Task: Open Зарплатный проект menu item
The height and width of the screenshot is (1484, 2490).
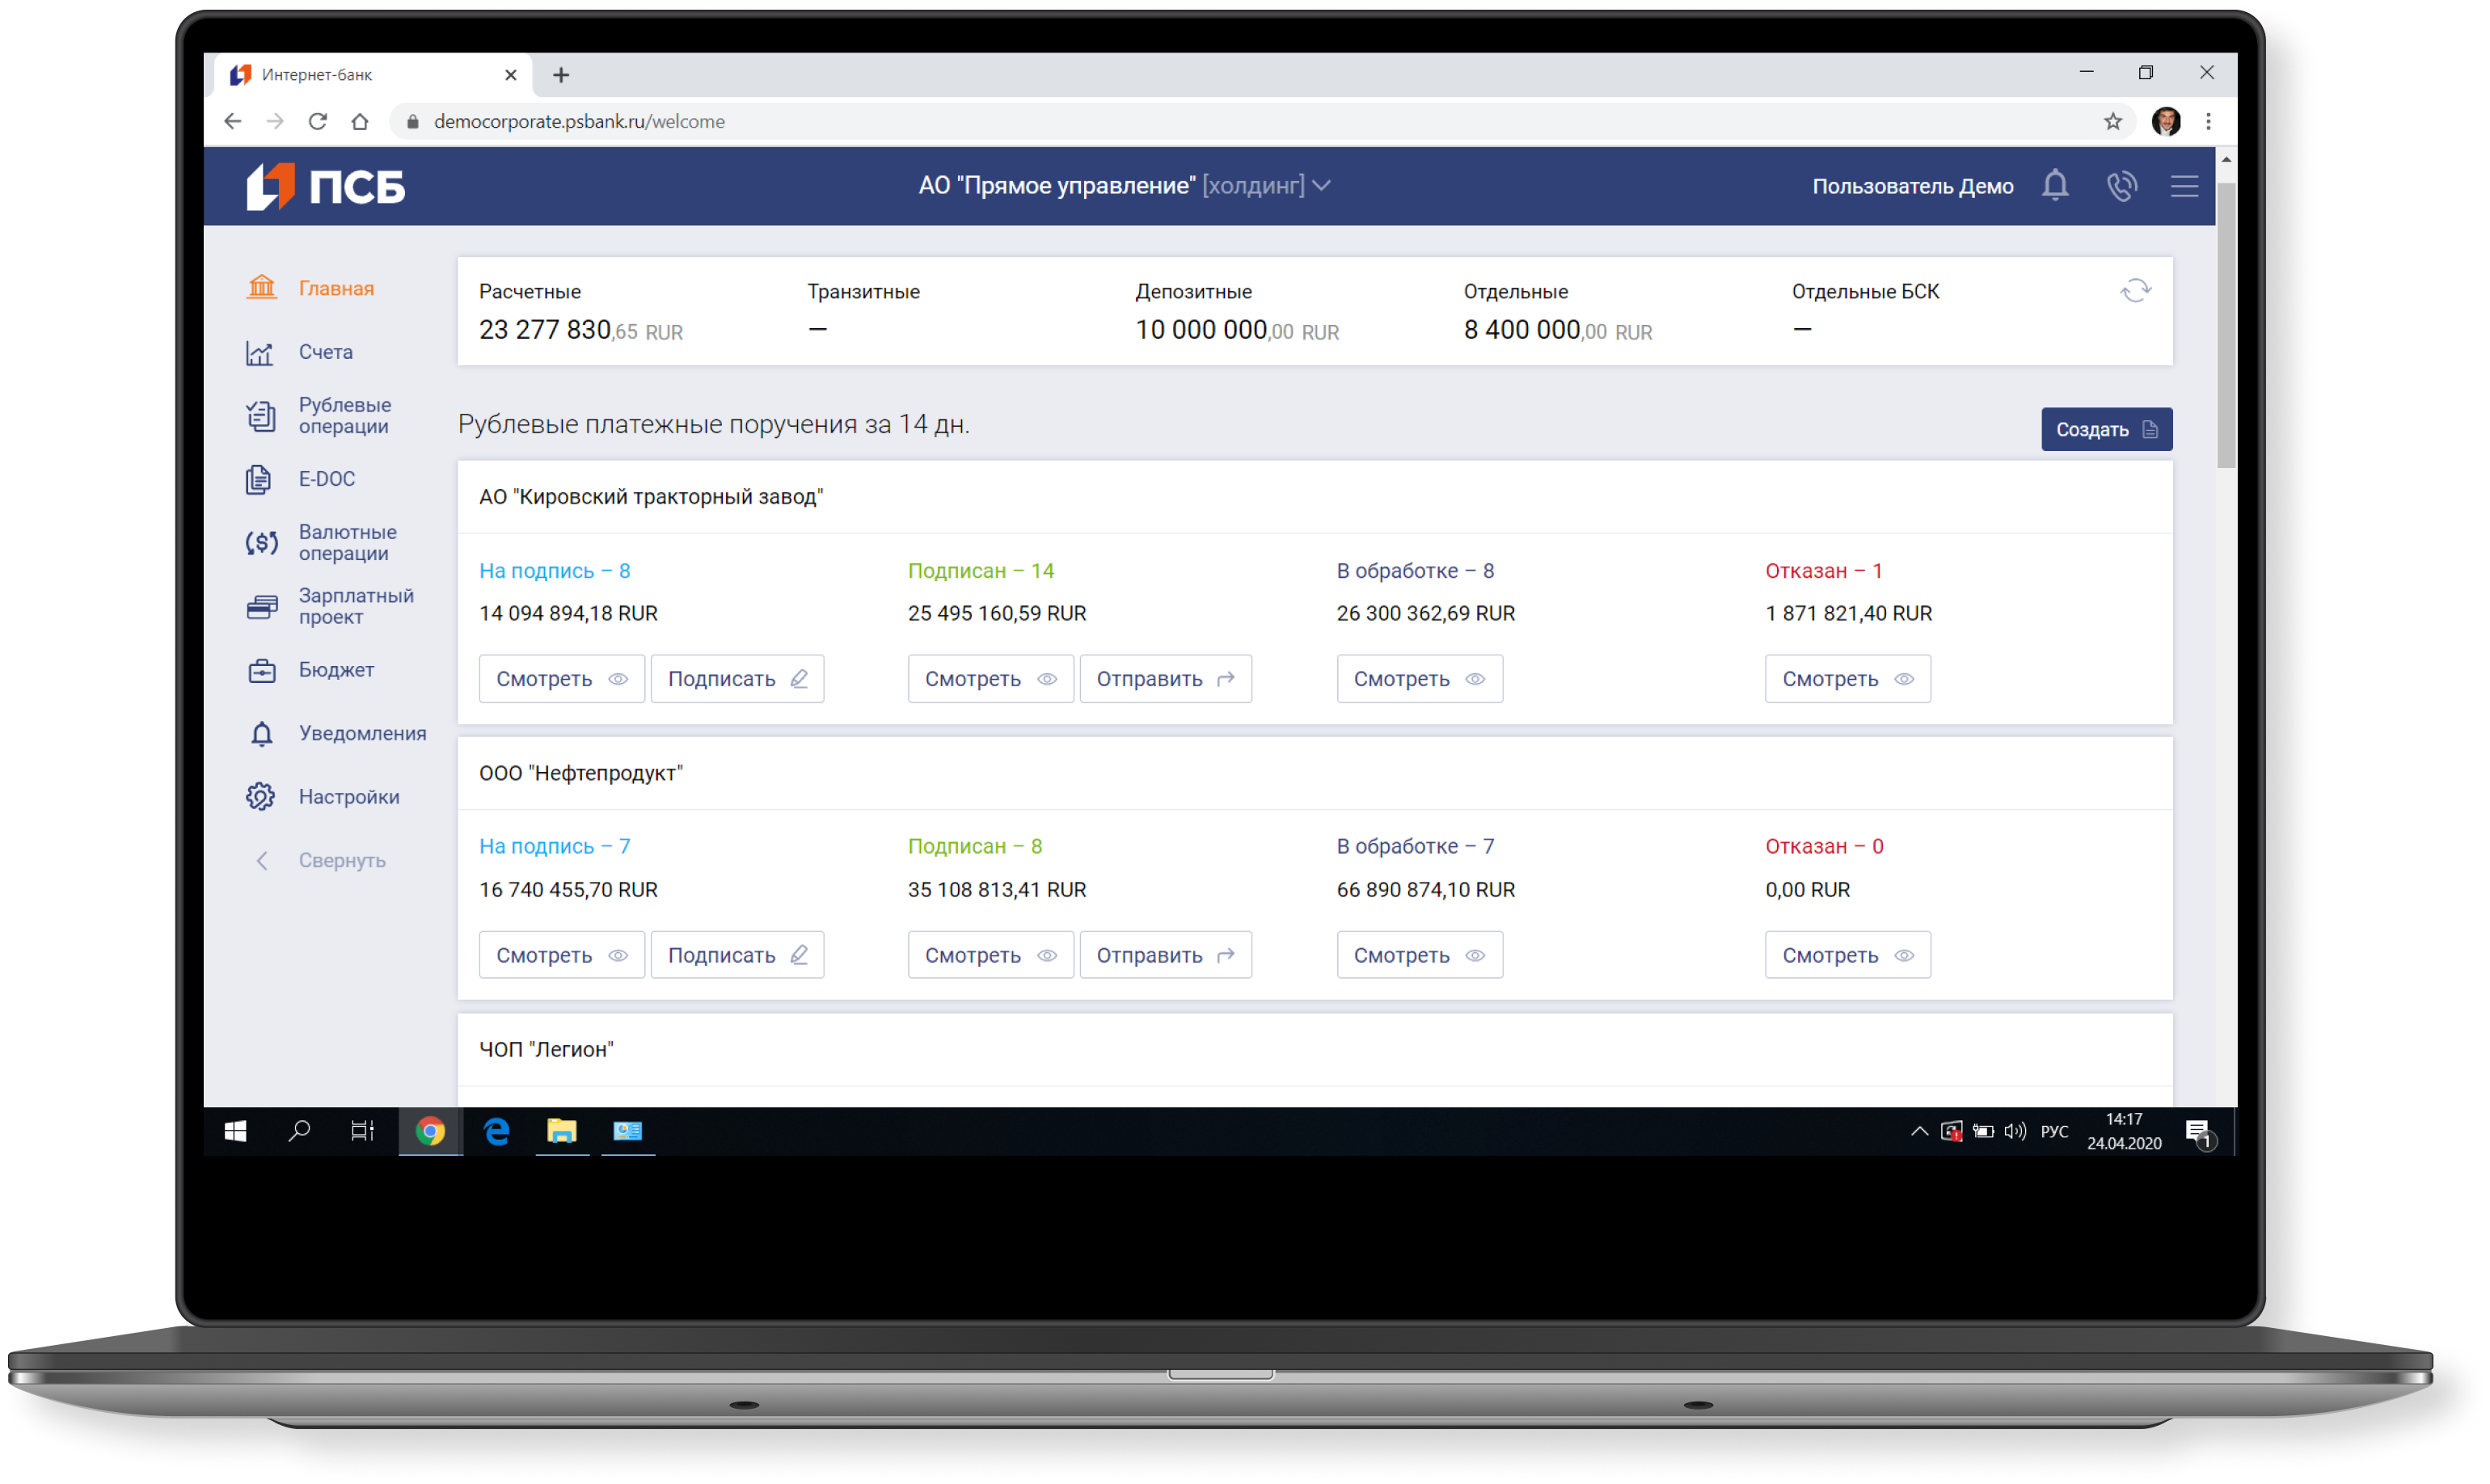Action: tap(356, 606)
